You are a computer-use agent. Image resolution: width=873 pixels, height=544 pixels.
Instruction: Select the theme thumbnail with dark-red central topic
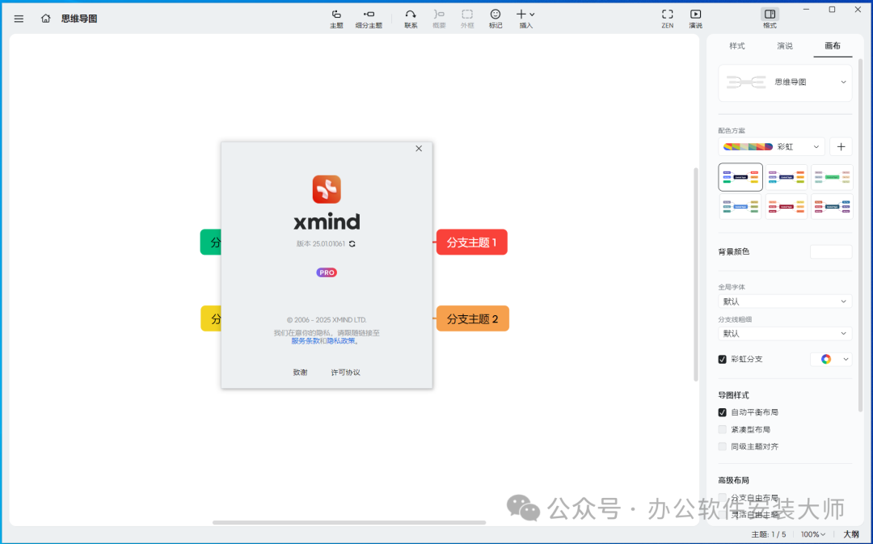coord(787,207)
